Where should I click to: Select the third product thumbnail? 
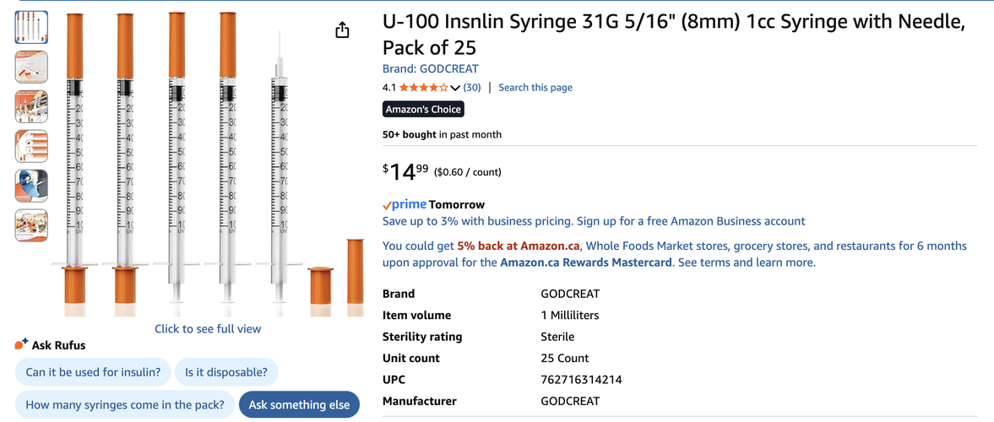click(31, 106)
